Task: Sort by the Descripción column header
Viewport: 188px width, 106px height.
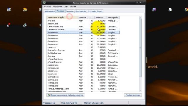Action: pos(113,18)
